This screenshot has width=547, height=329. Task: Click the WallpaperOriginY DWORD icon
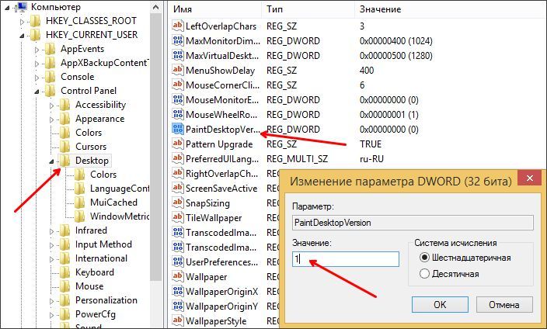[x=178, y=306]
